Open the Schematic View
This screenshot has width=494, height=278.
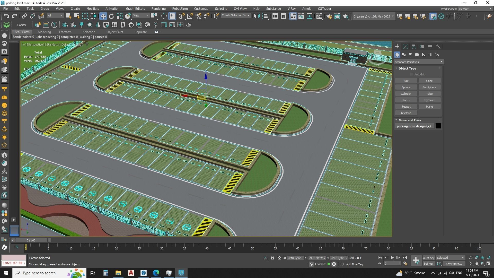(310, 16)
